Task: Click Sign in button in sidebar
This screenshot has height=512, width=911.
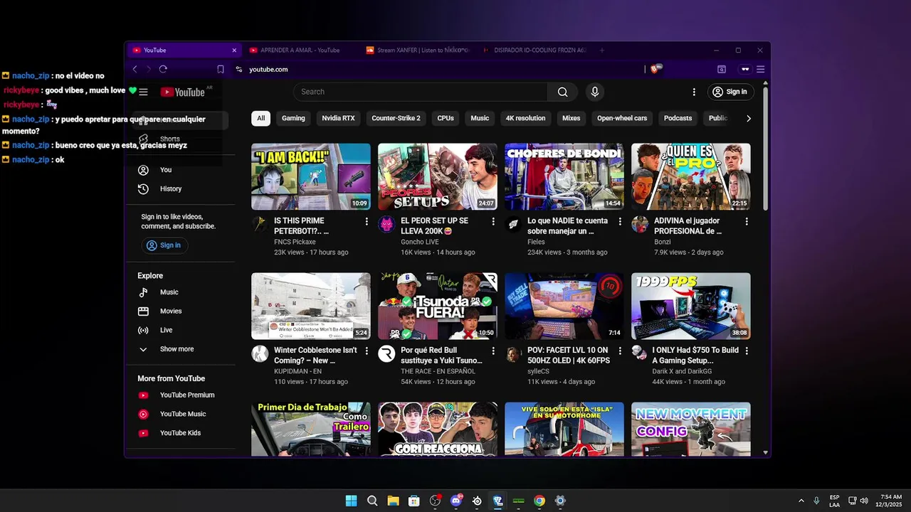Action: tap(164, 245)
